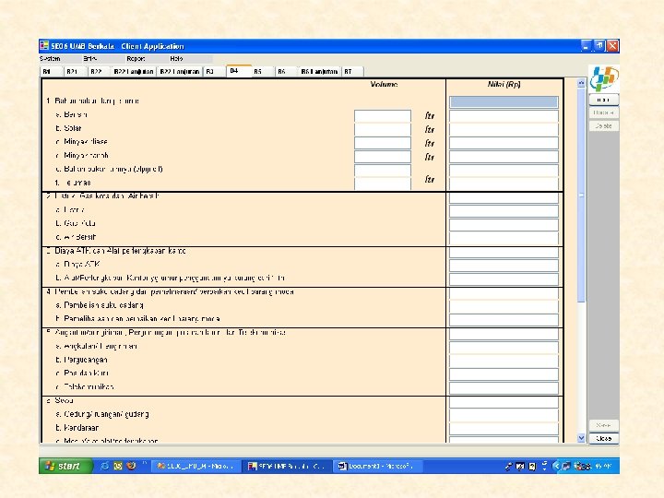Switch to the first taskbar window item
The width and height of the screenshot is (664, 498).
pyautogui.click(x=196, y=467)
